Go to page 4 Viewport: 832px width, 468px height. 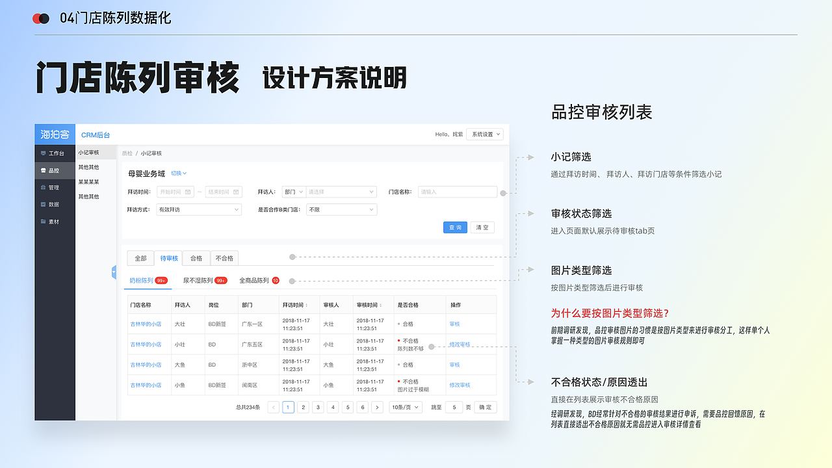tap(333, 408)
